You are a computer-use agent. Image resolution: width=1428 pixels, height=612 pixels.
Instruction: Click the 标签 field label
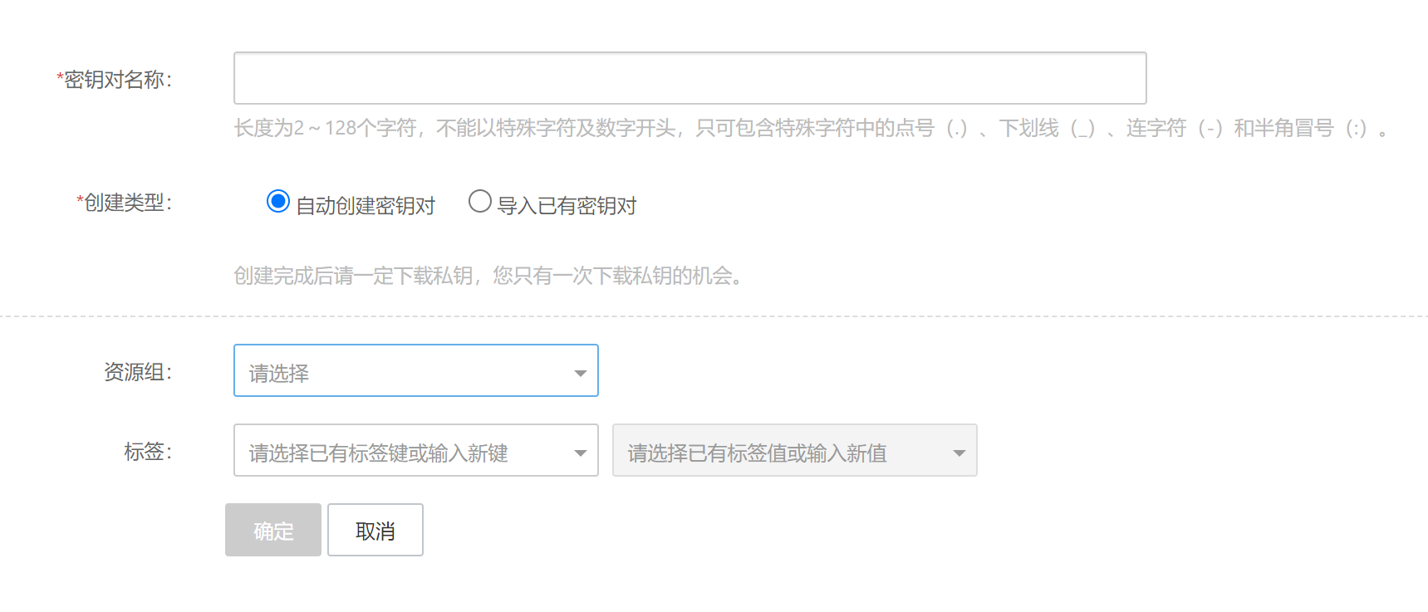148,452
